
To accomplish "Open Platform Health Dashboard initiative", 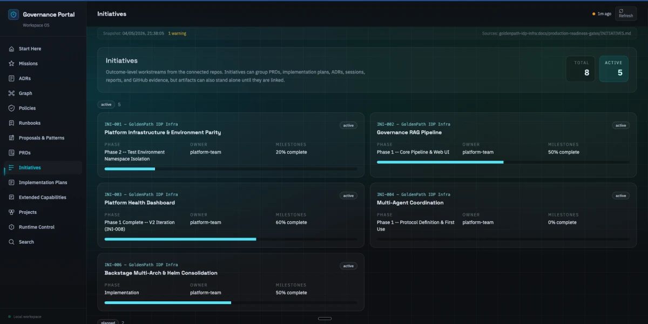I will pos(231,215).
